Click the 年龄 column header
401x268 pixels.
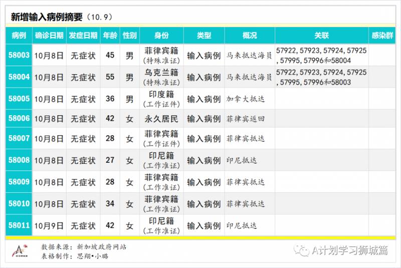point(110,35)
